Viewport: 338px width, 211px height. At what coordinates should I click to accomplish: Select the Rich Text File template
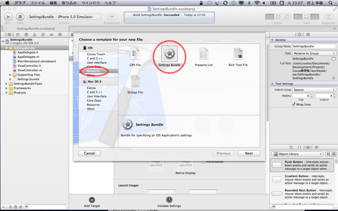coord(238,56)
